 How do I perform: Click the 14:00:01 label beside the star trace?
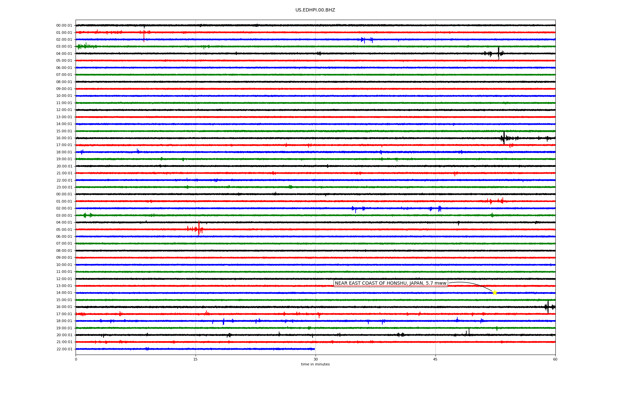[x=64, y=293]
